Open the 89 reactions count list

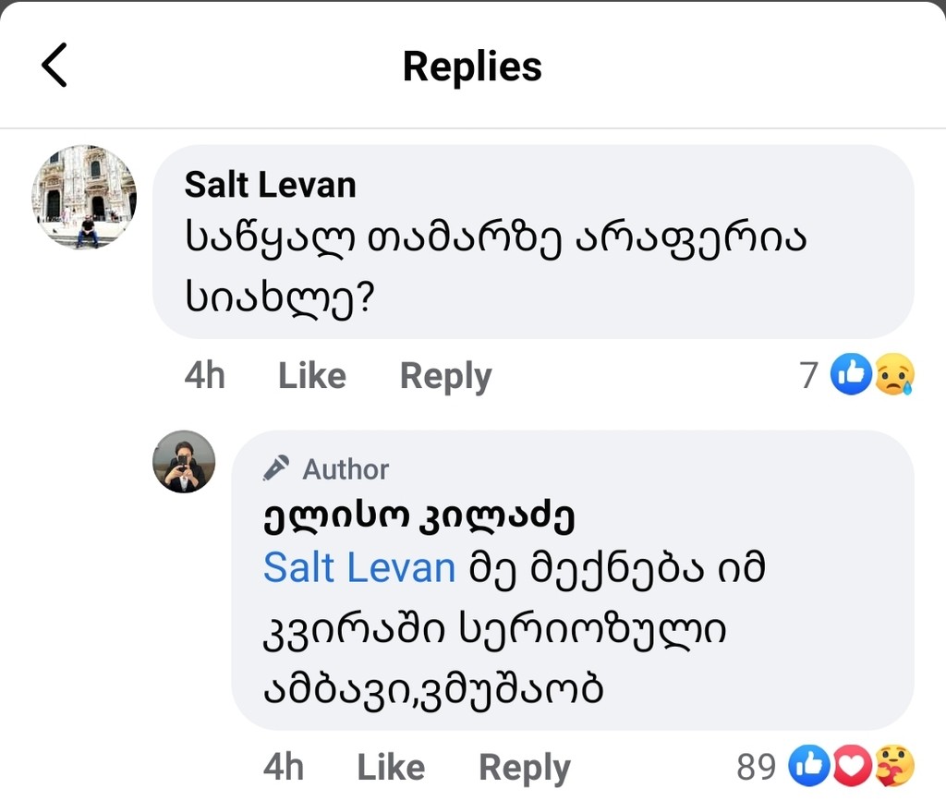[756, 767]
